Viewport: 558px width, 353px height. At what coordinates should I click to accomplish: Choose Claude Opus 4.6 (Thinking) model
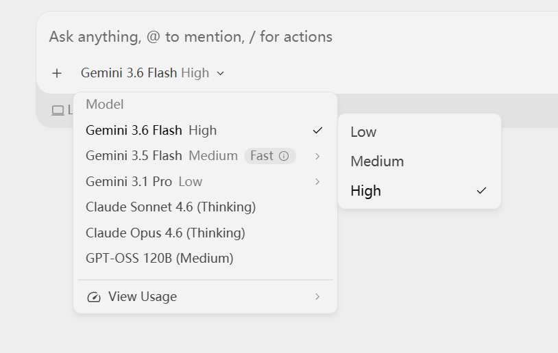click(206, 233)
